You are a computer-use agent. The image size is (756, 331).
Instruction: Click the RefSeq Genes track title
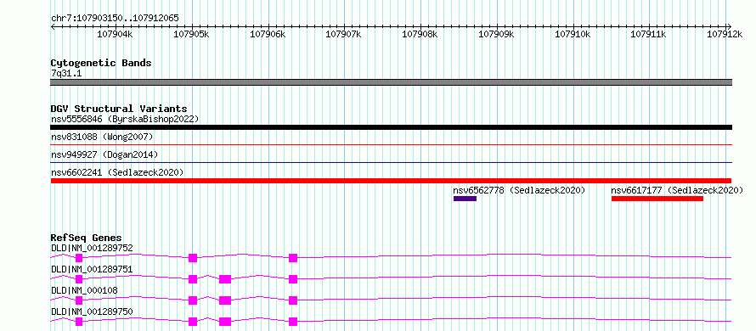click(87, 238)
